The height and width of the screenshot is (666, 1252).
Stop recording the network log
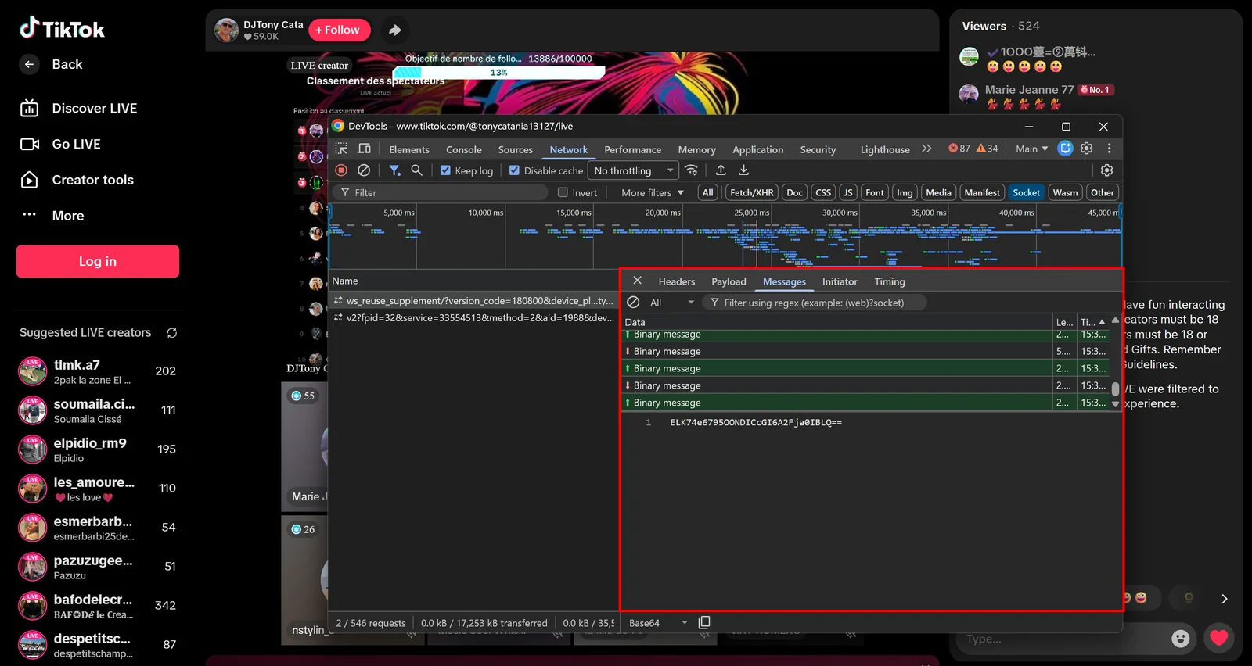click(341, 170)
